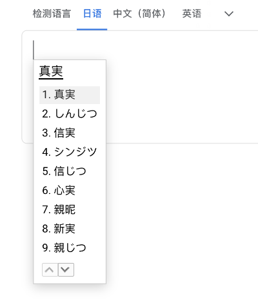Select the 检测语言 tab
258x307 pixels.
[52, 14]
